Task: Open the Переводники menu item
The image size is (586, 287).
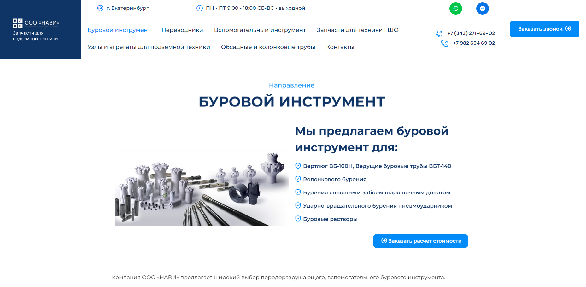Action: point(182,30)
